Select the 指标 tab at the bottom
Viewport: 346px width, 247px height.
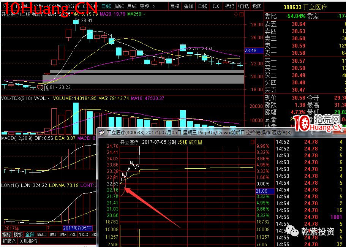pyautogui.click(x=6, y=234)
